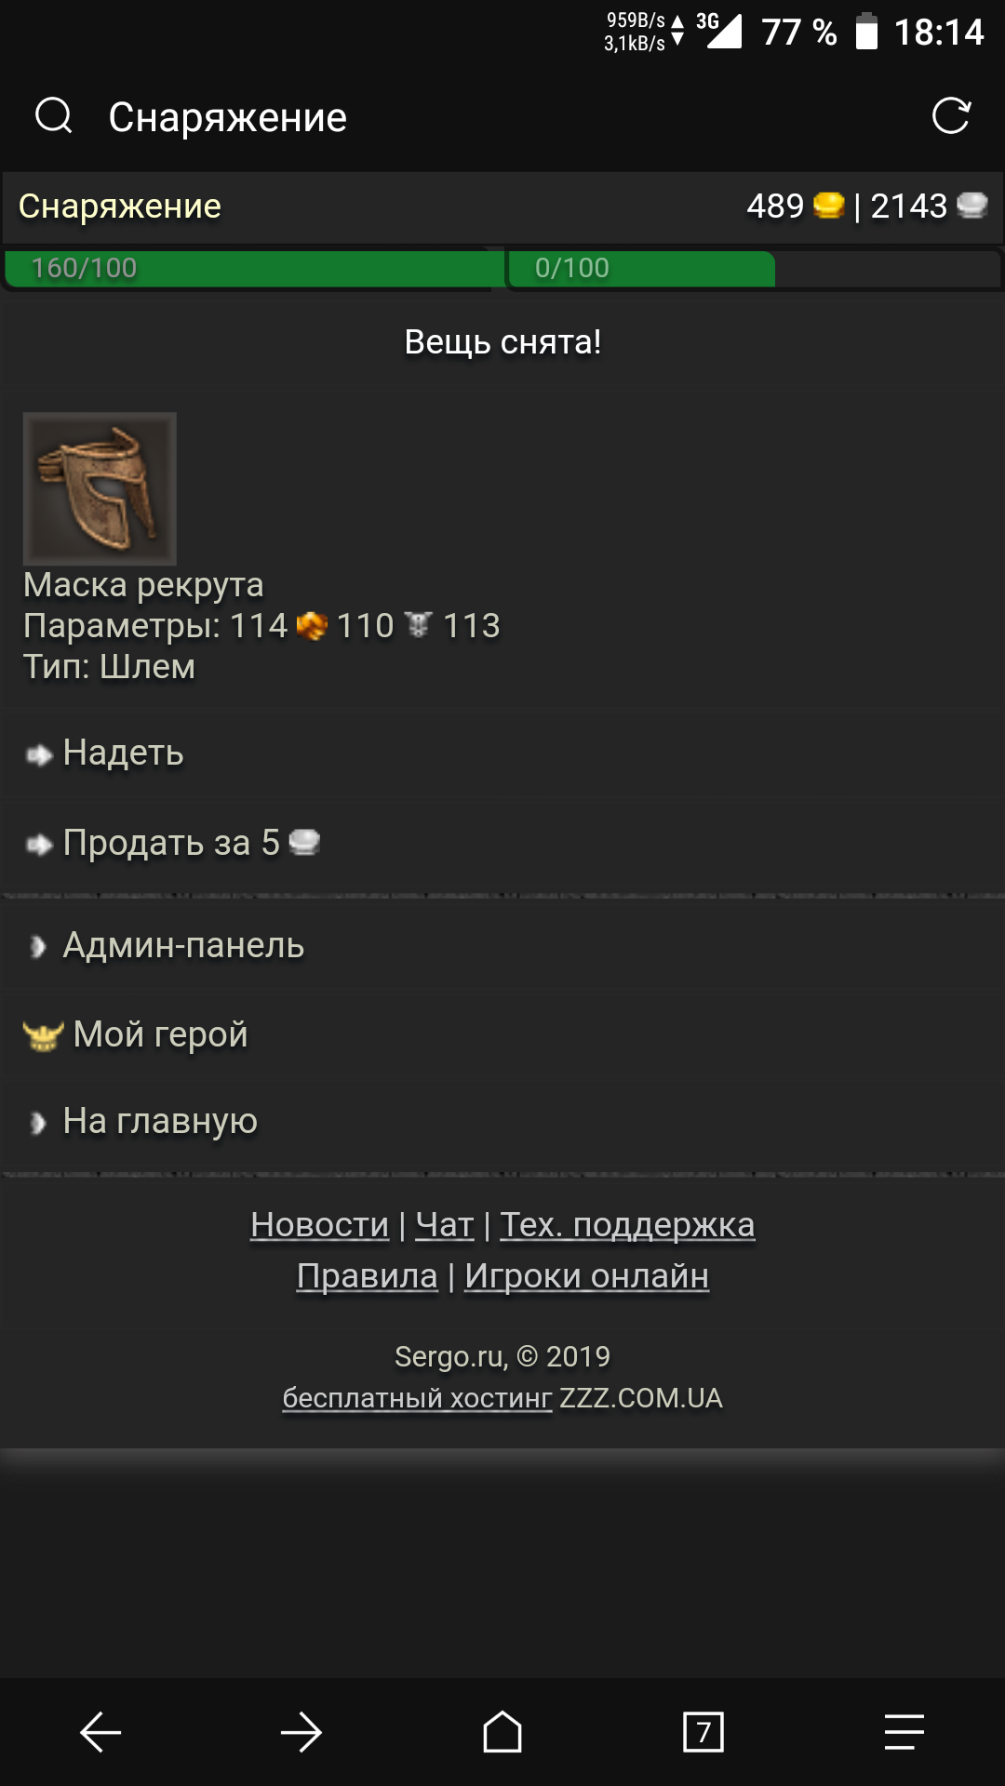Open the Админ-панель menu entry

click(502, 945)
